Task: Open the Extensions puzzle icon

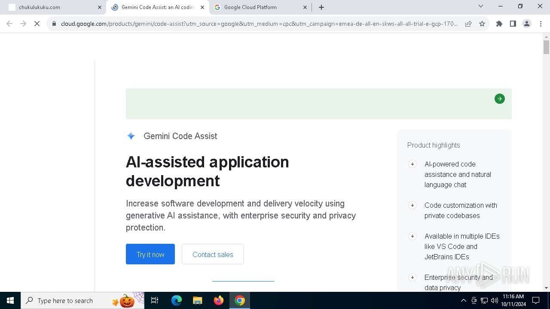Action: tap(499, 24)
